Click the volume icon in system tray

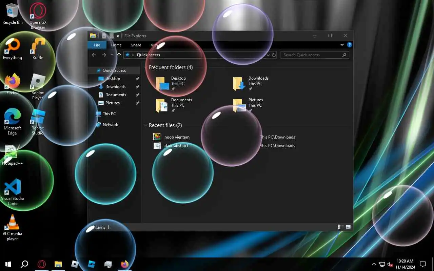[x=390, y=264]
